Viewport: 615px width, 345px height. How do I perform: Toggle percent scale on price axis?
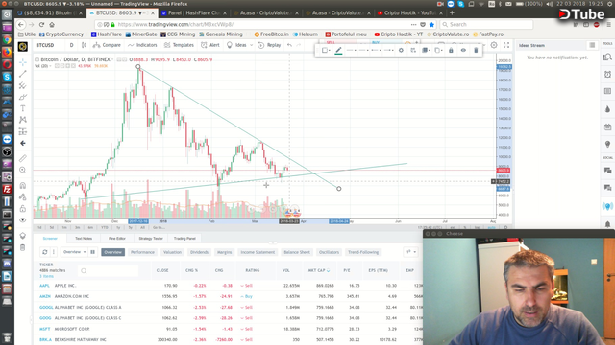[x=465, y=227]
